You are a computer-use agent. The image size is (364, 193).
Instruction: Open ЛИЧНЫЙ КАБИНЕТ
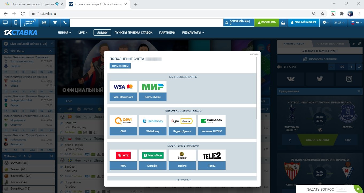pyautogui.click(x=304, y=22)
